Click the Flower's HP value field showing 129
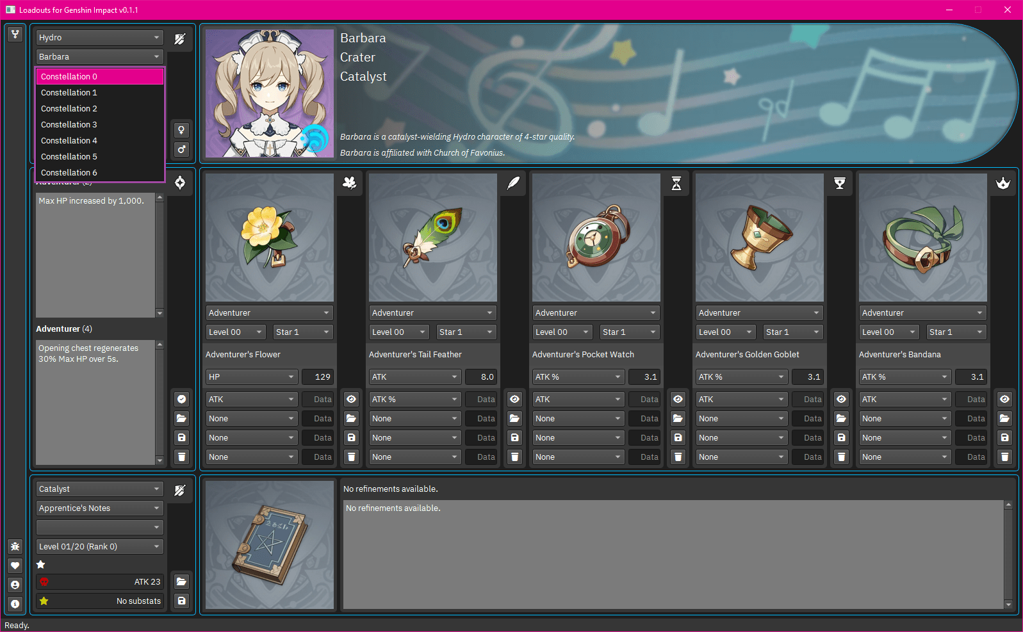The width and height of the screenshot is (1023, 632). tap(317, 377)
